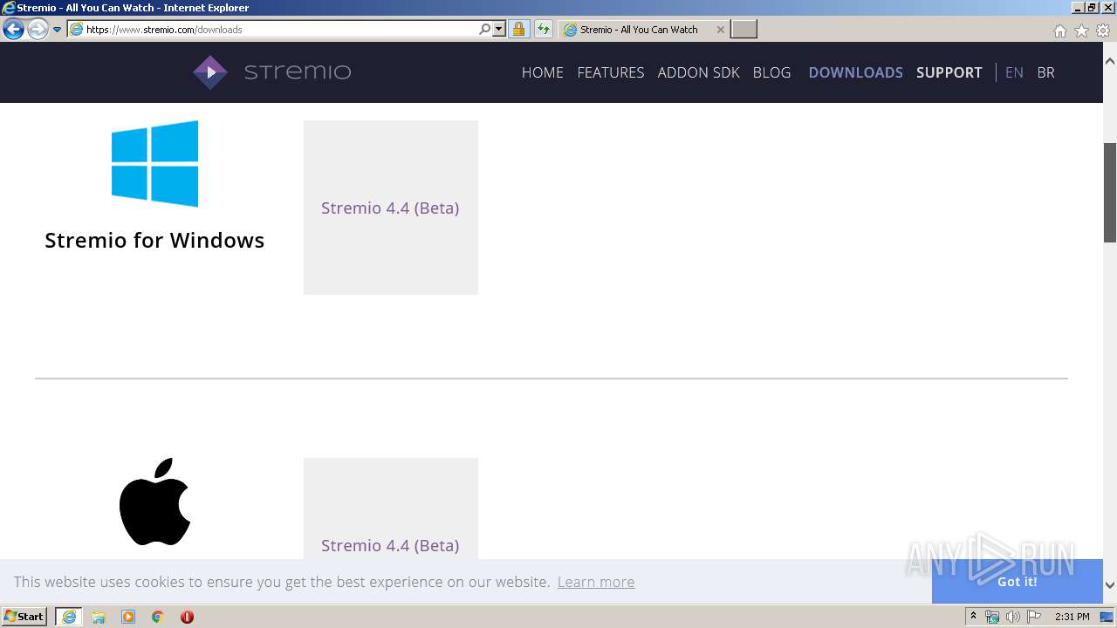This screenshot has width=1117, height=628.
Task: Click the Windows logo icon
Action: pos(154,164)
